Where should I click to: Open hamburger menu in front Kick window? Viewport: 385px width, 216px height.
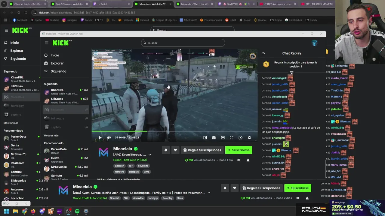tap(47, 43)
